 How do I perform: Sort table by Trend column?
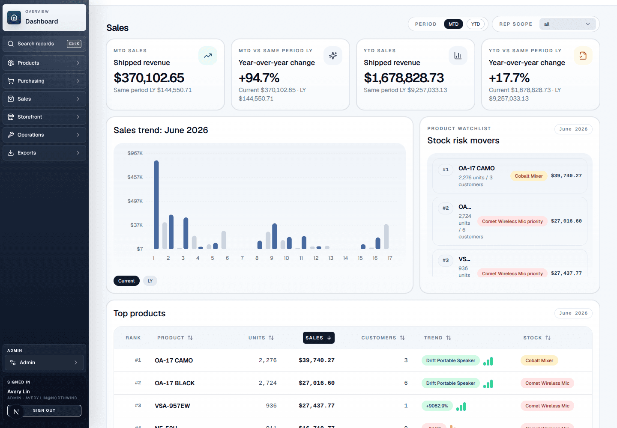tap(437, 338)
